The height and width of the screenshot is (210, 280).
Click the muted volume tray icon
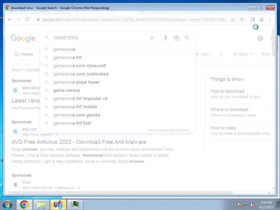(252, 205)
